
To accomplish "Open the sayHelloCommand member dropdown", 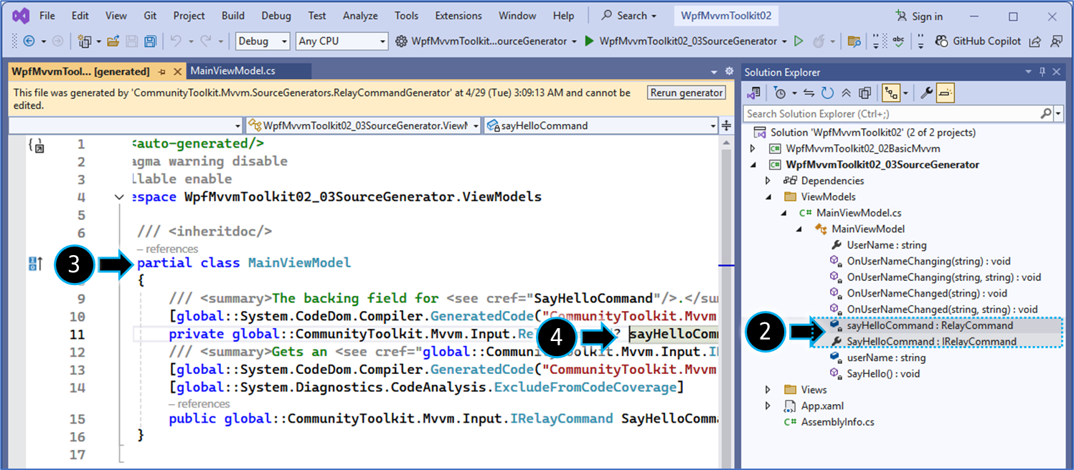I will [x=600, y=125].
